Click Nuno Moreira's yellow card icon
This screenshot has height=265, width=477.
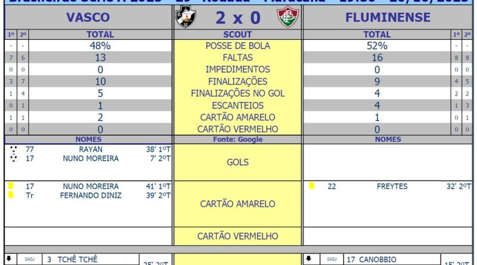10,186
